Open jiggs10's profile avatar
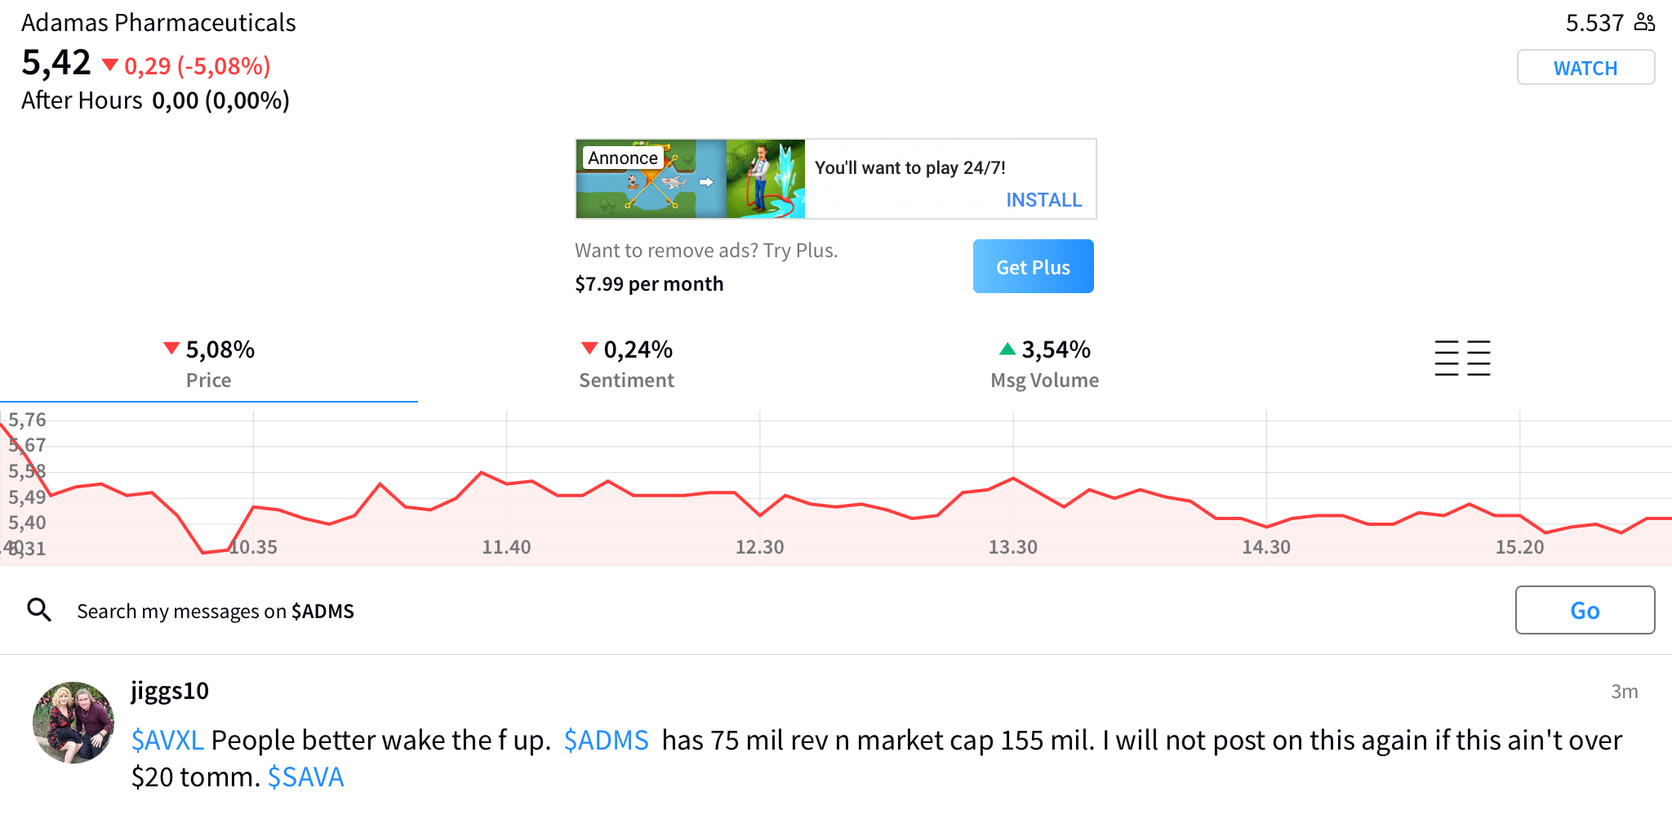This screenshot has width=1672, height=819. tap(73, 723)
